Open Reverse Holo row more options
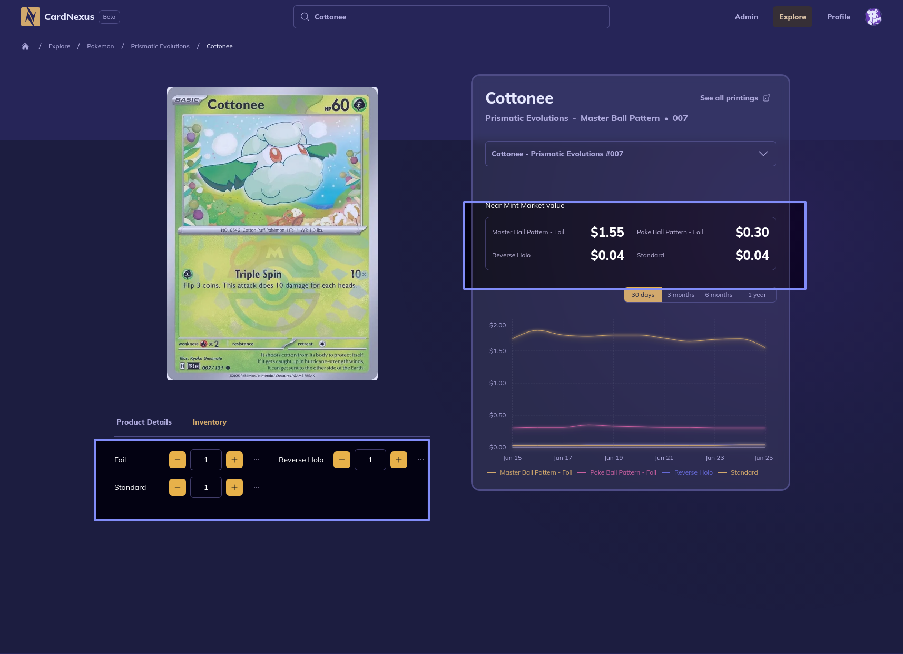The height and width of the screenshot is (654, 903). (421, 460)
